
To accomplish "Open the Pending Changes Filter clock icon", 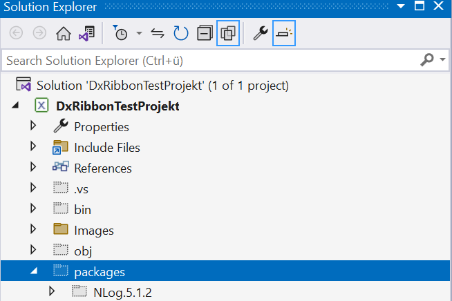I will click(x=120, y=33).
